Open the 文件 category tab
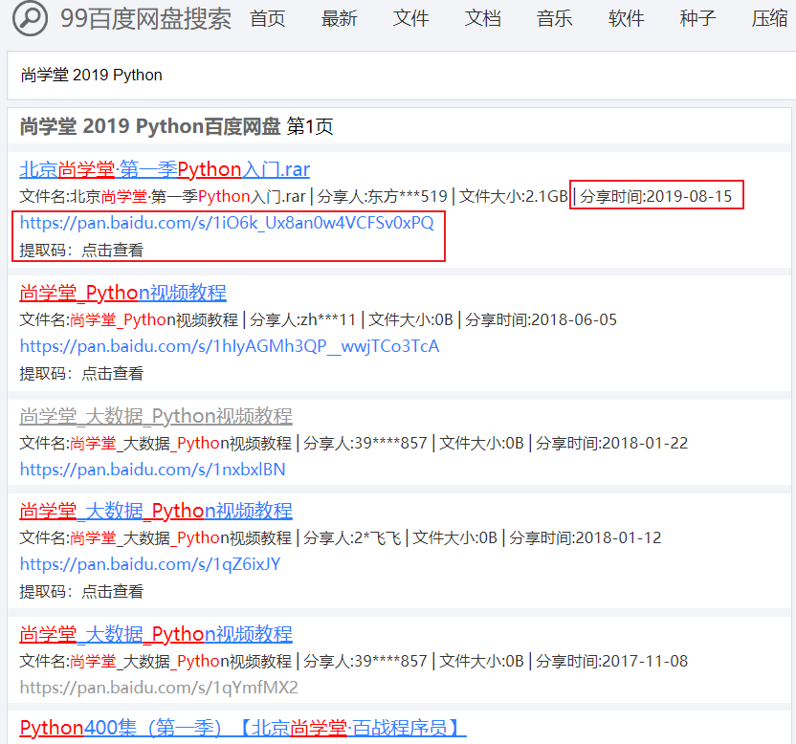Viewport: 796px width, 744px height. click(x=410, y=19)
